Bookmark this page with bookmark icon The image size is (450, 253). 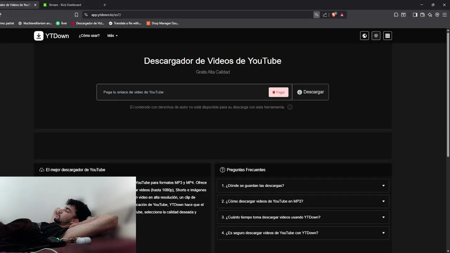(76, 15)
